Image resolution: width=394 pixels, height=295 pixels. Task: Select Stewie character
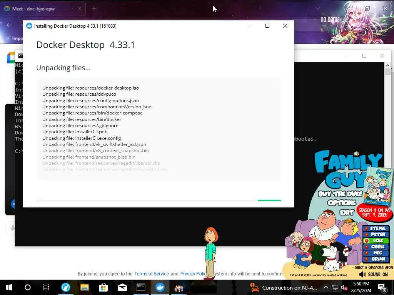[x=376, y=228]
